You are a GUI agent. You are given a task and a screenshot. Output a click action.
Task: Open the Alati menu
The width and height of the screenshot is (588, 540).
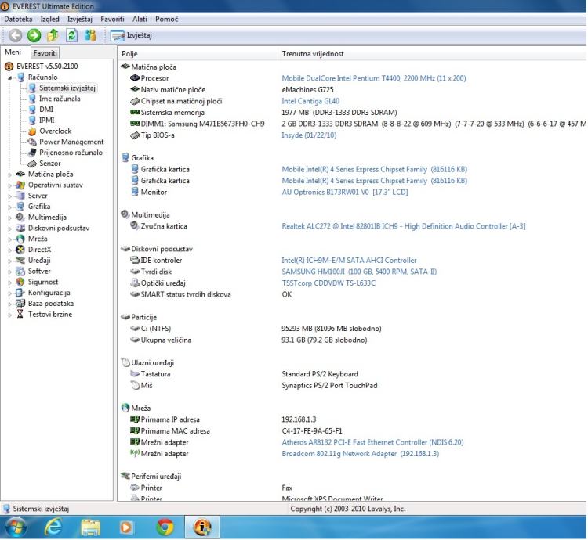click(140, 18)
